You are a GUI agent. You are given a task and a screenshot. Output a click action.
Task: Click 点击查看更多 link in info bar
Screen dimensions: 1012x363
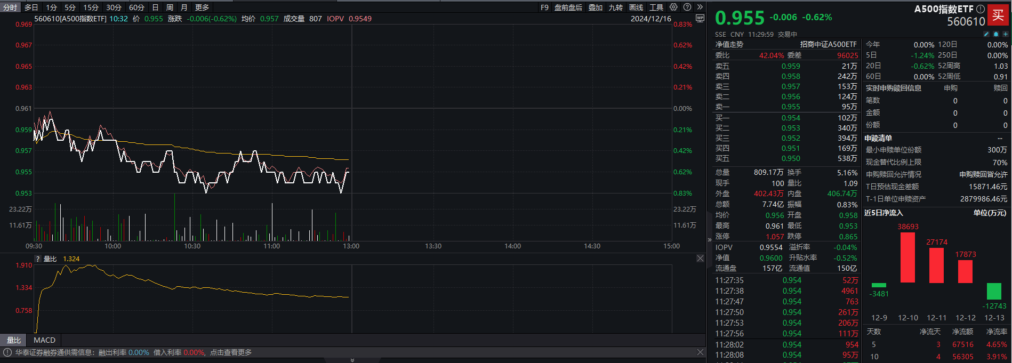[231, 352]
